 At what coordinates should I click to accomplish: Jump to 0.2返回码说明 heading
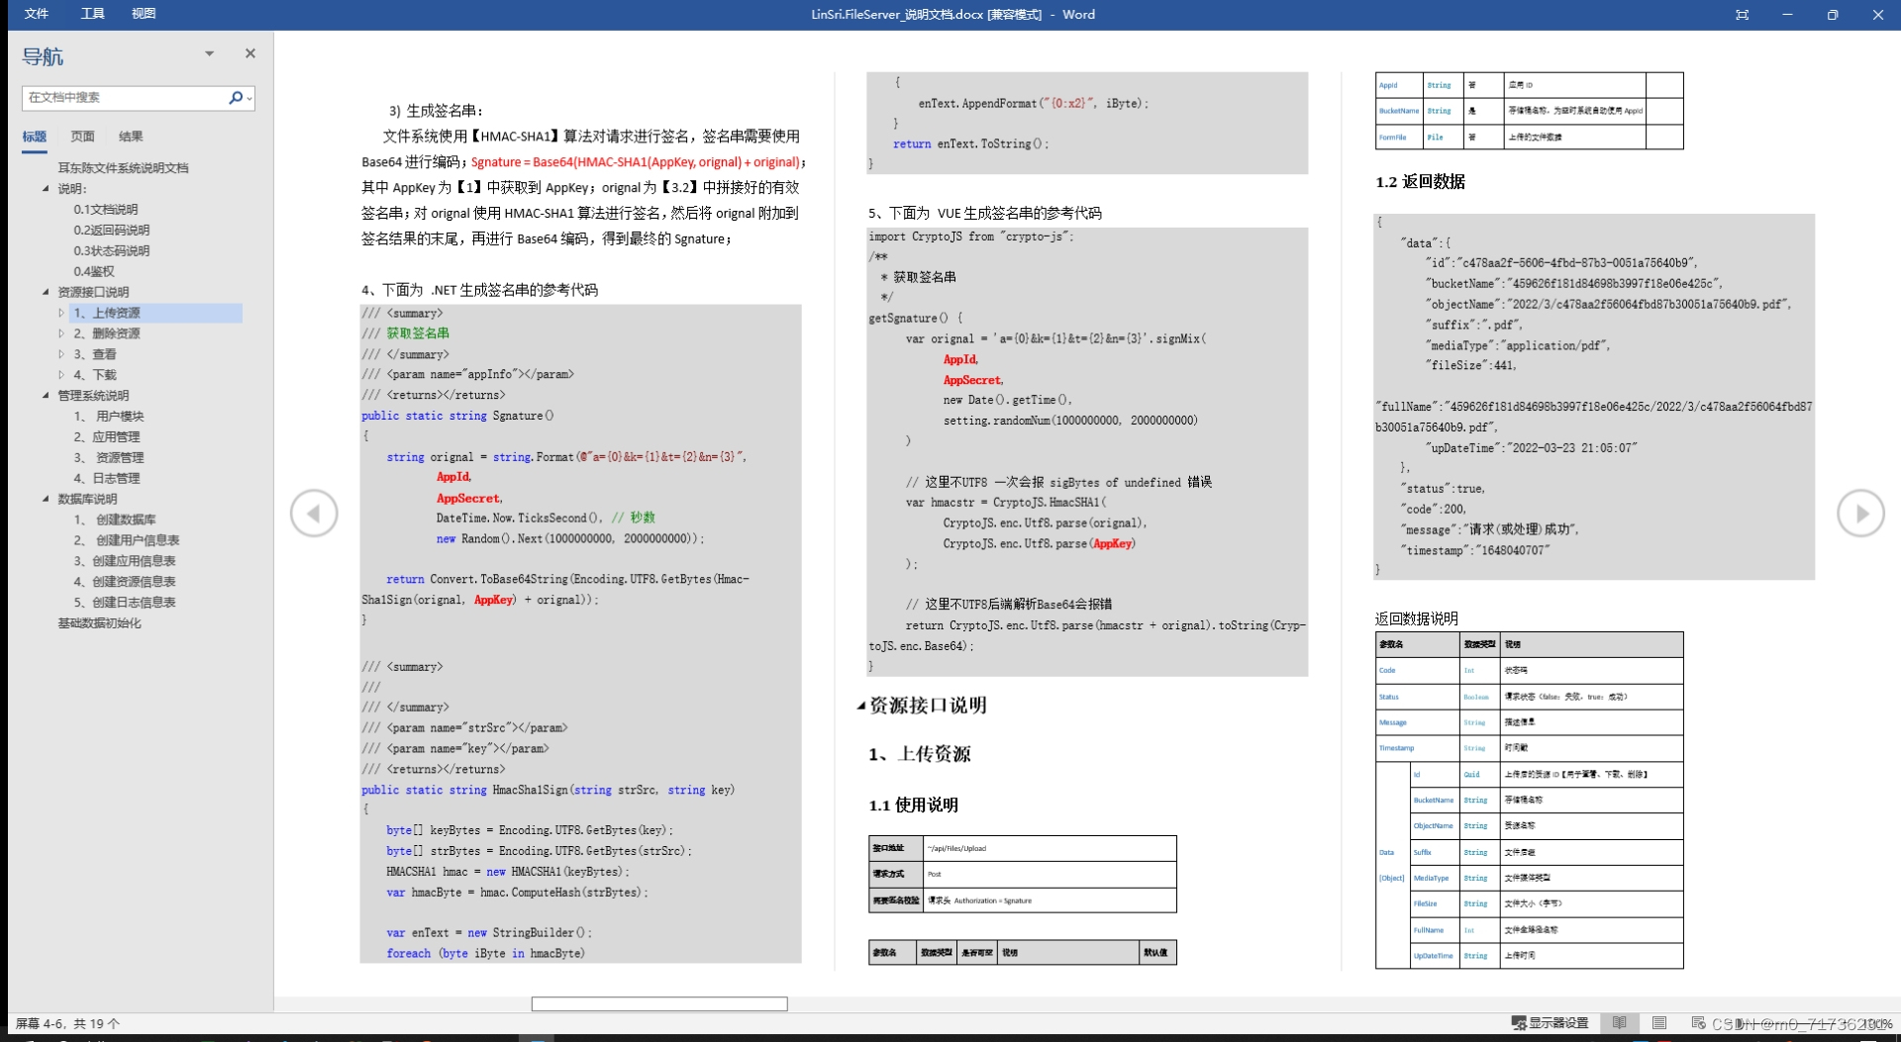point(112,231)
